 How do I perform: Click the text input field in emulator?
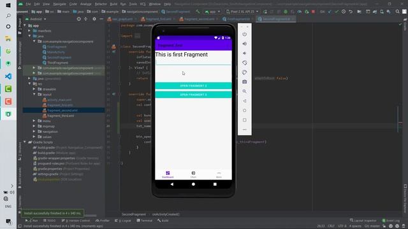[x=193, y=62]
